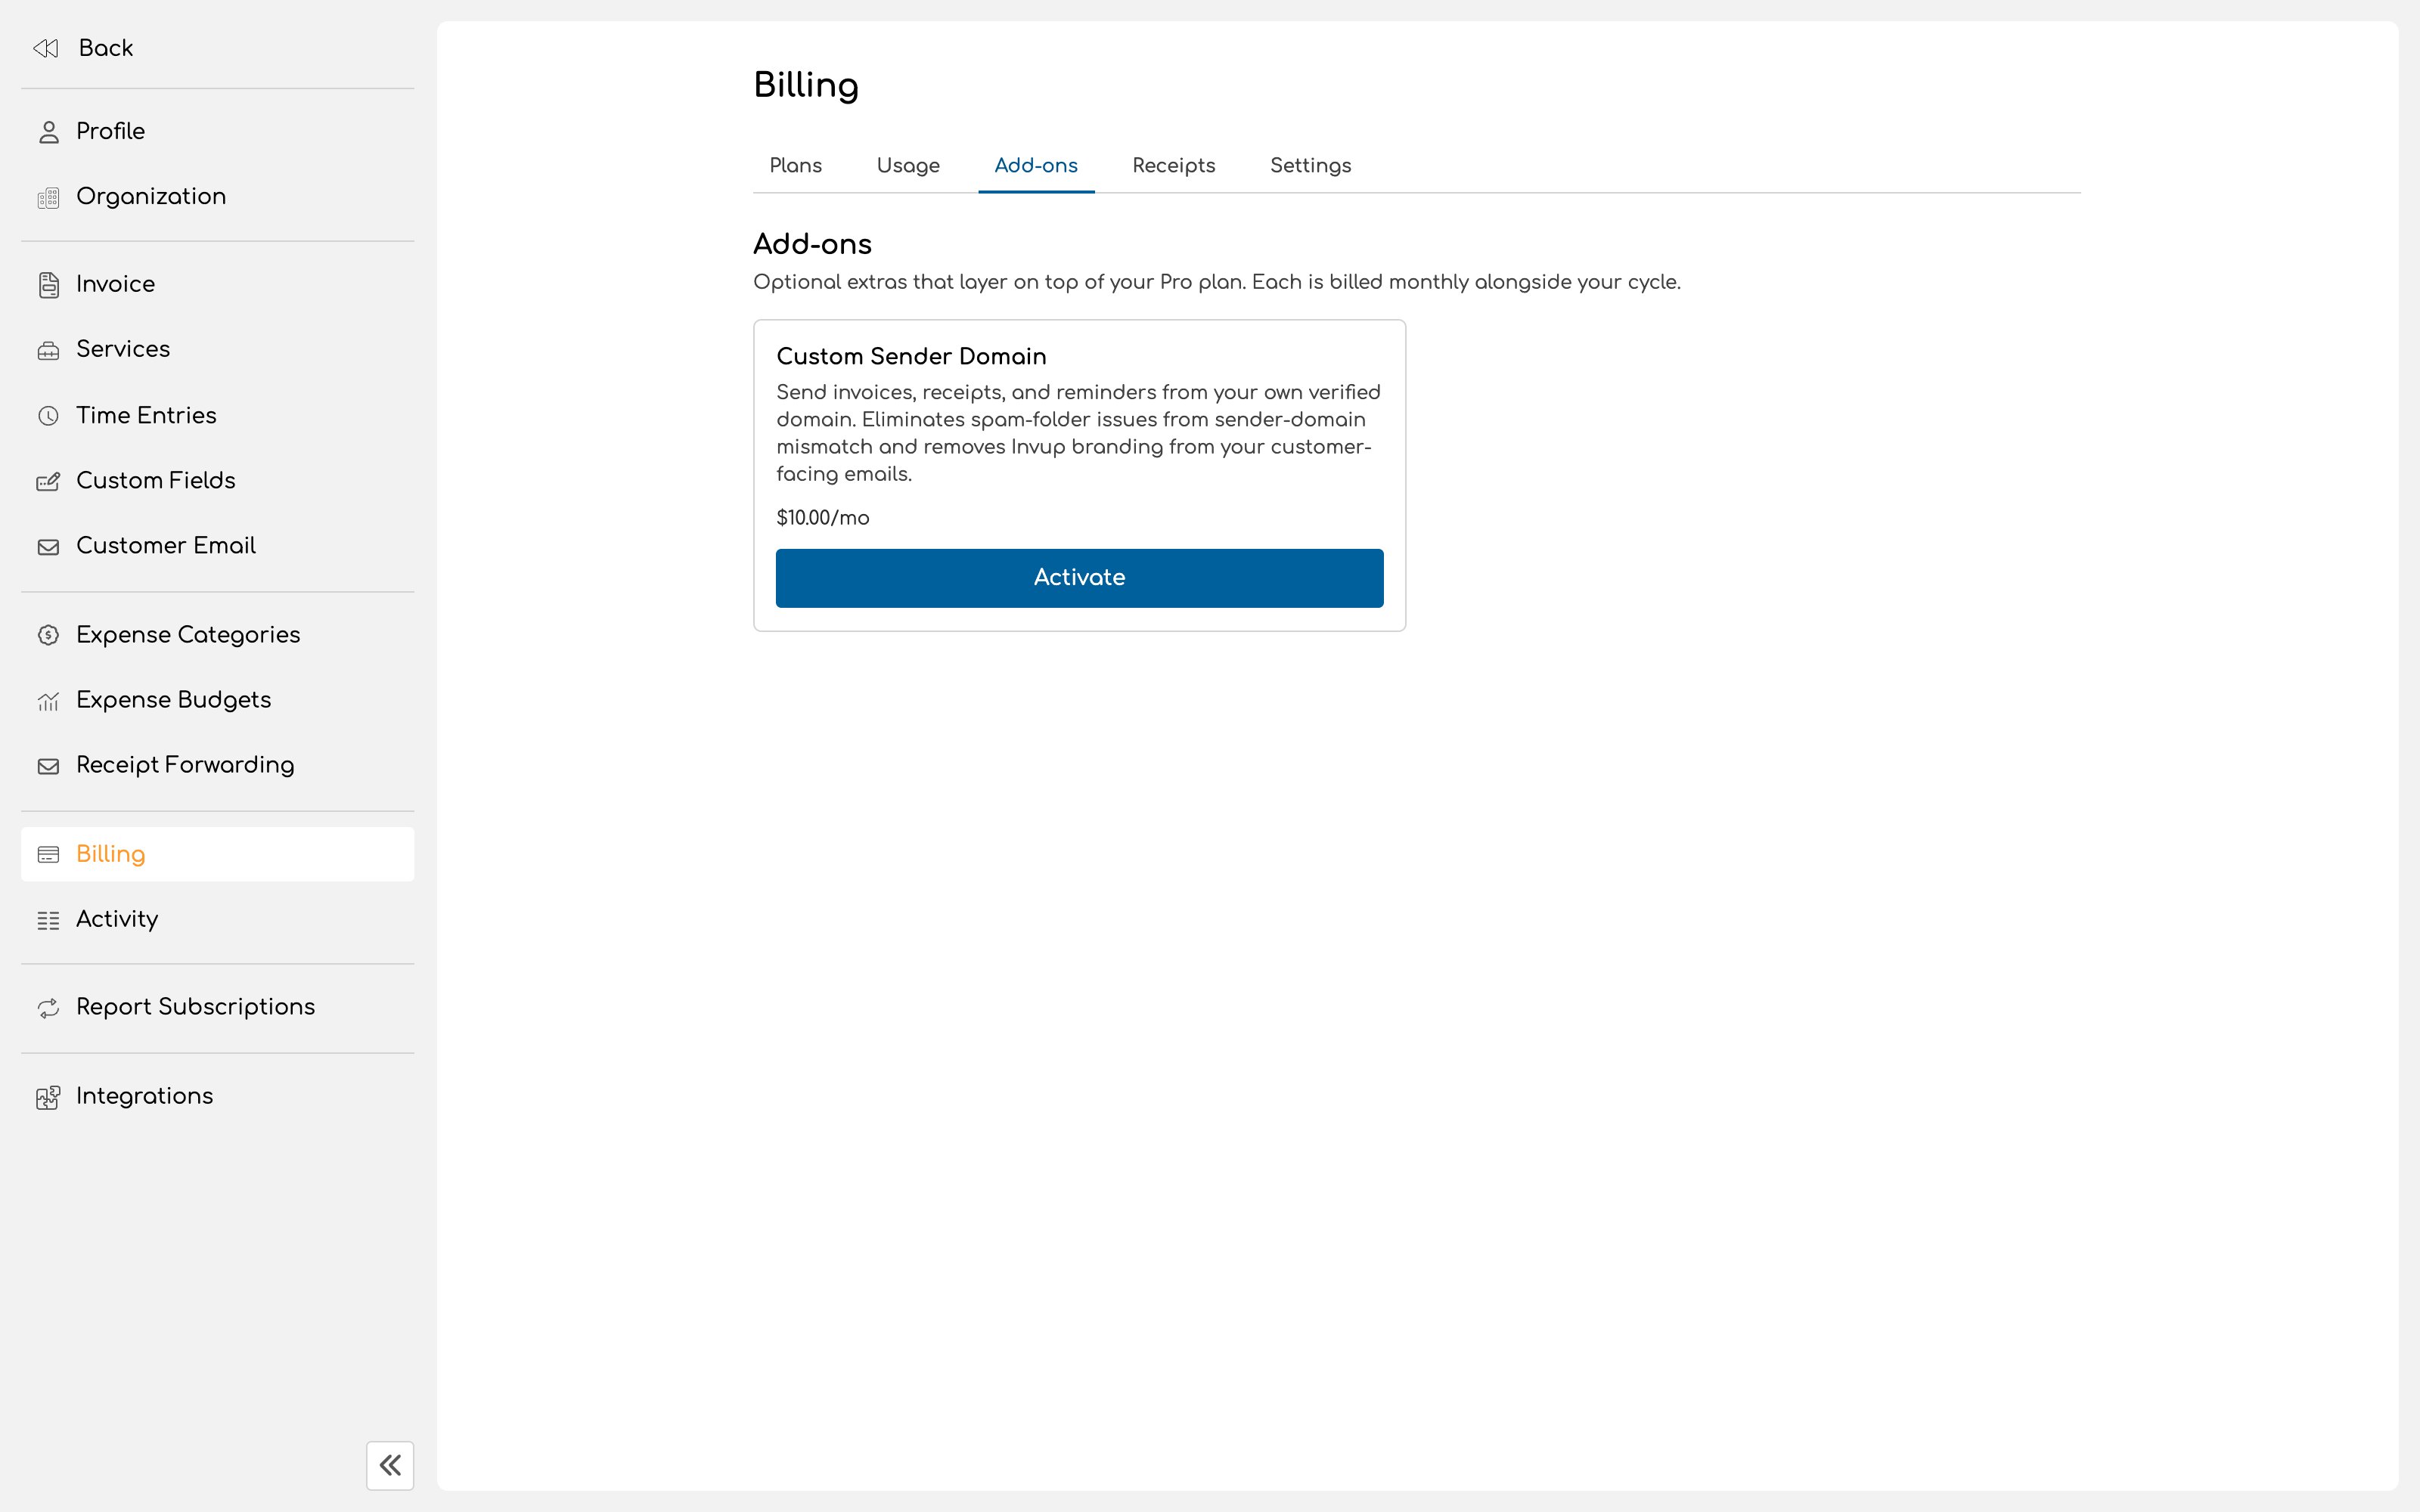Go to Receipt Forwarding
2420x1512 pixels.
click(217, 766)
